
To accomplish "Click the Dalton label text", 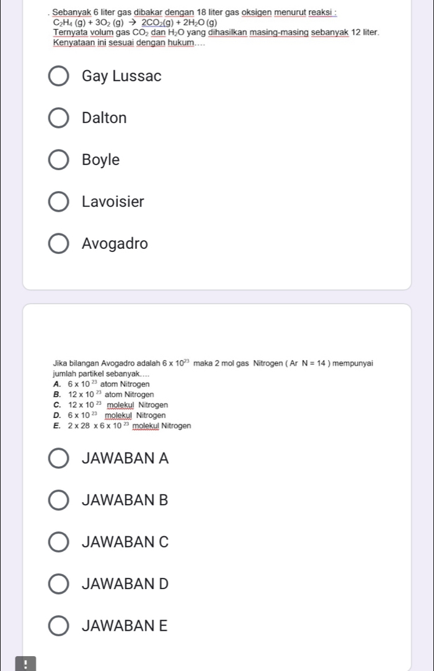I will [x=104, y=118].
